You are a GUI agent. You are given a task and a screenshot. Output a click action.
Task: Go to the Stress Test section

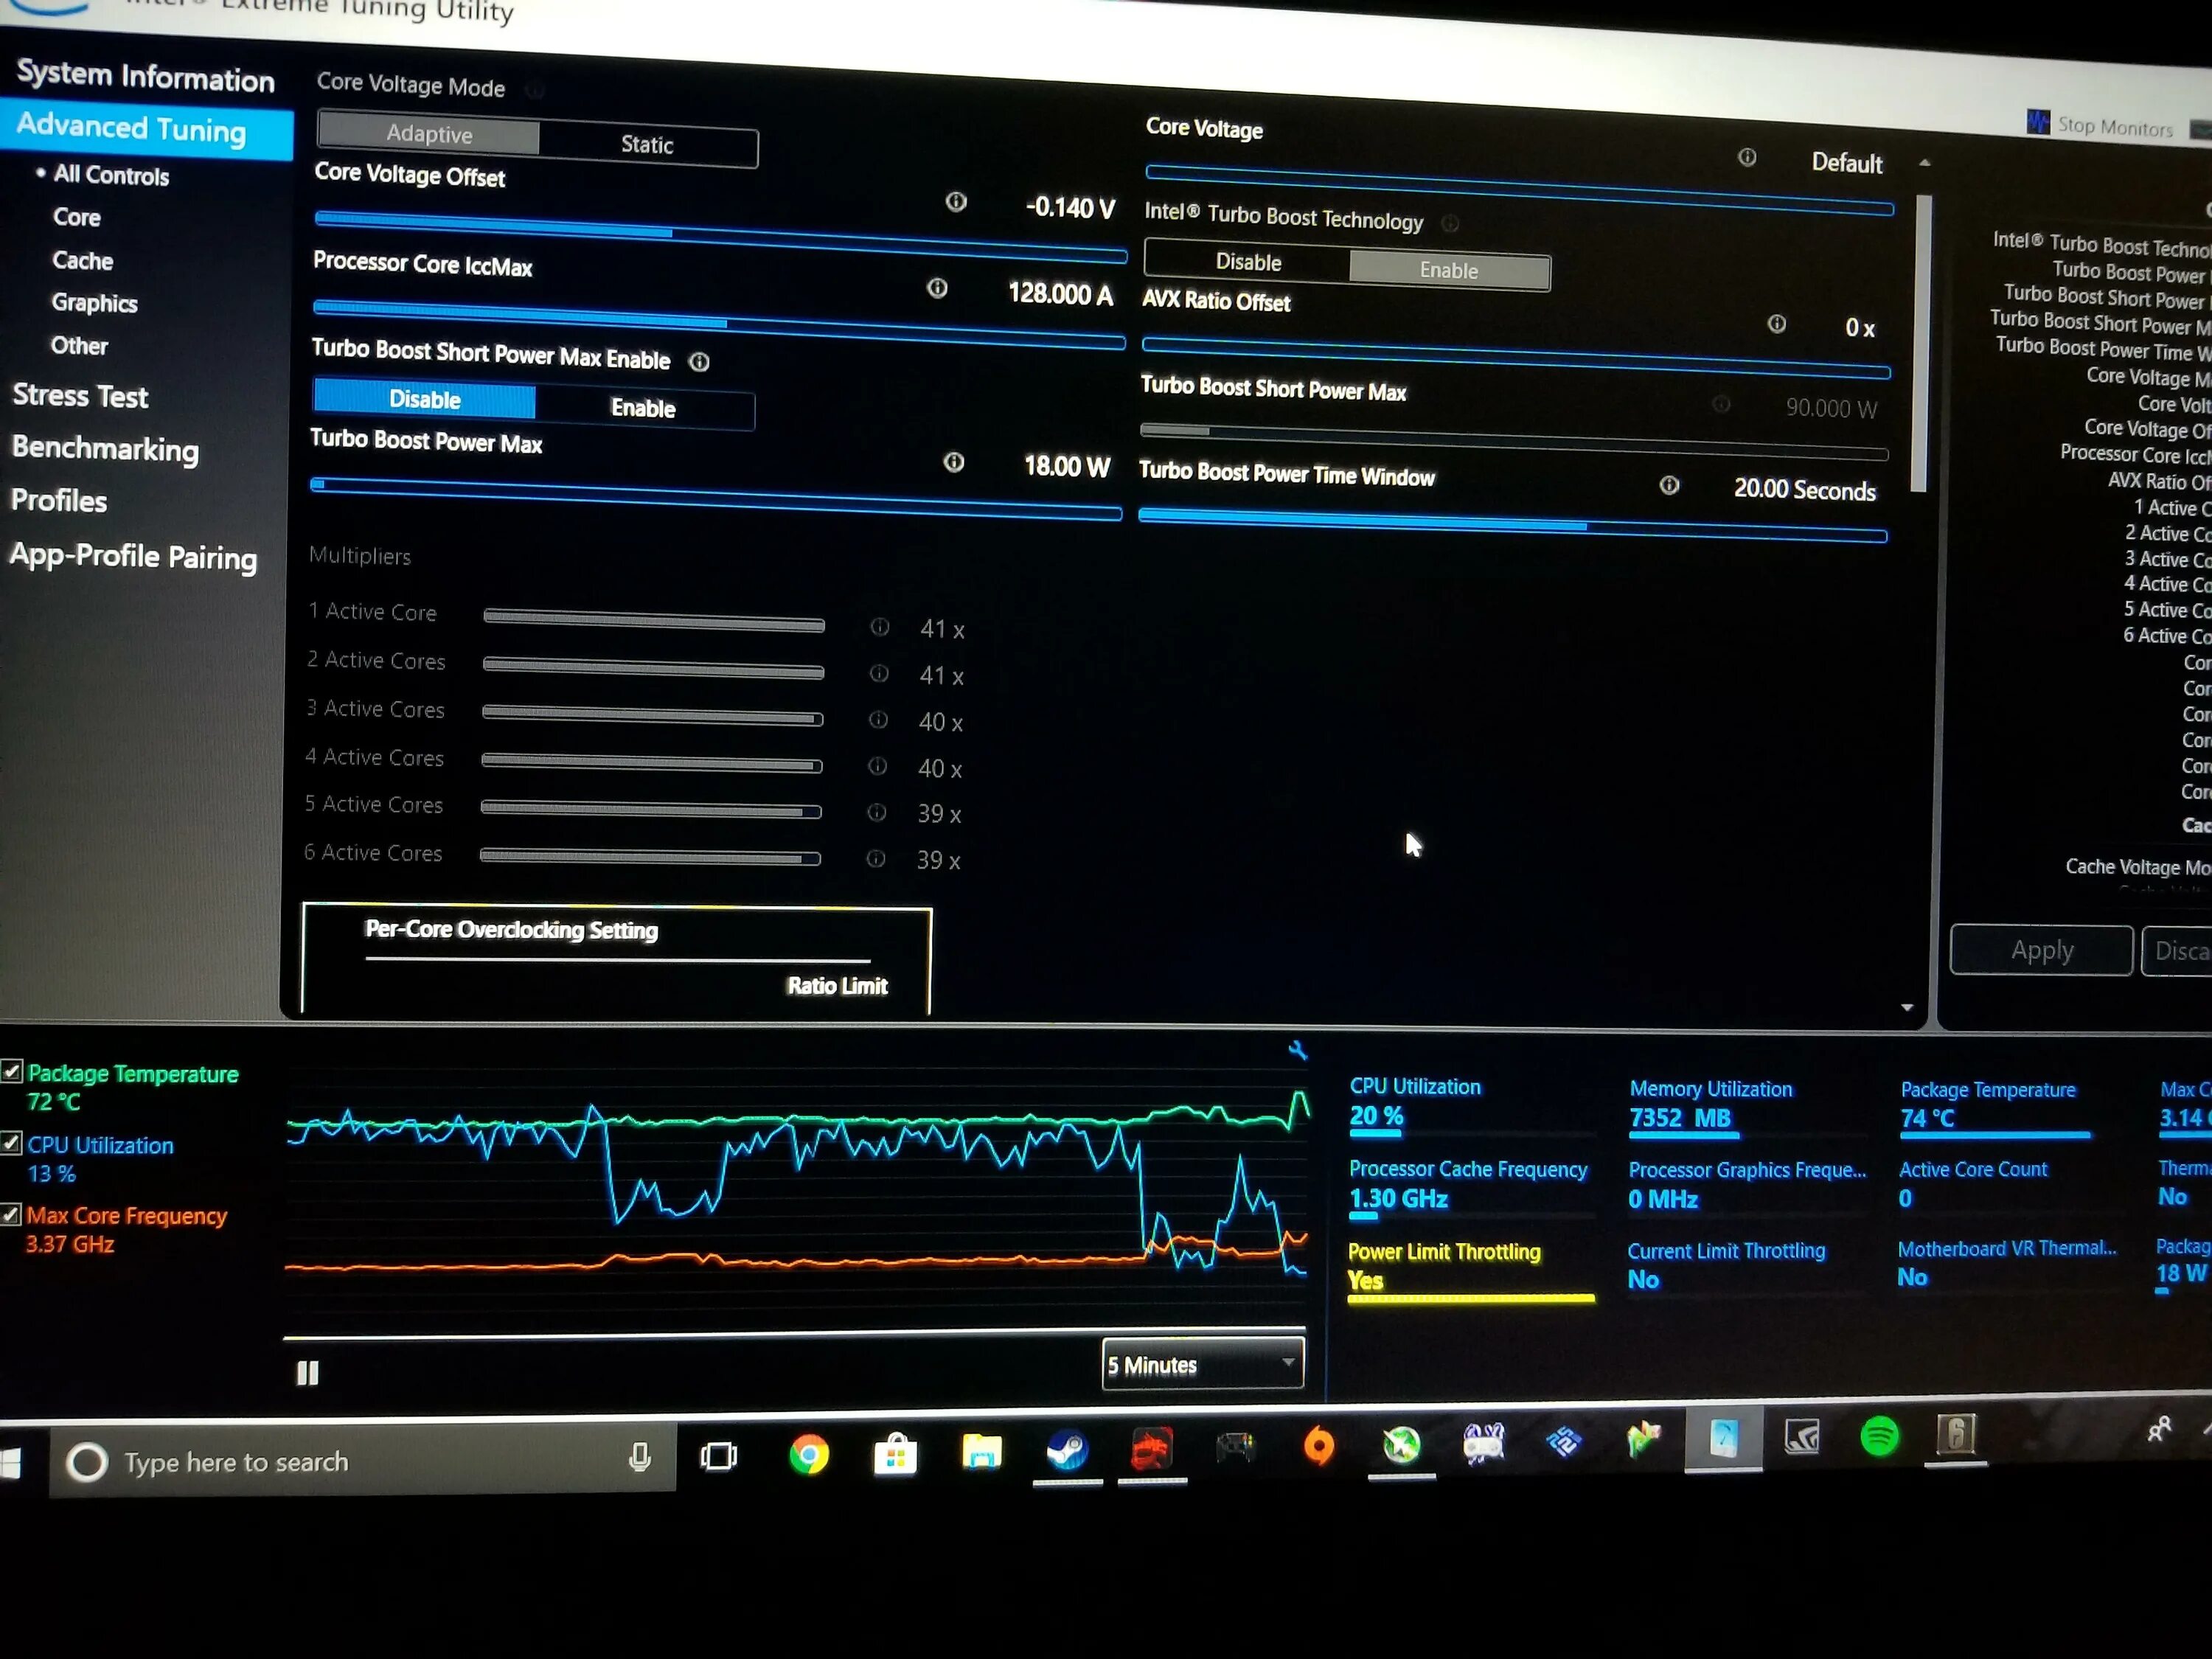[80, 396]
